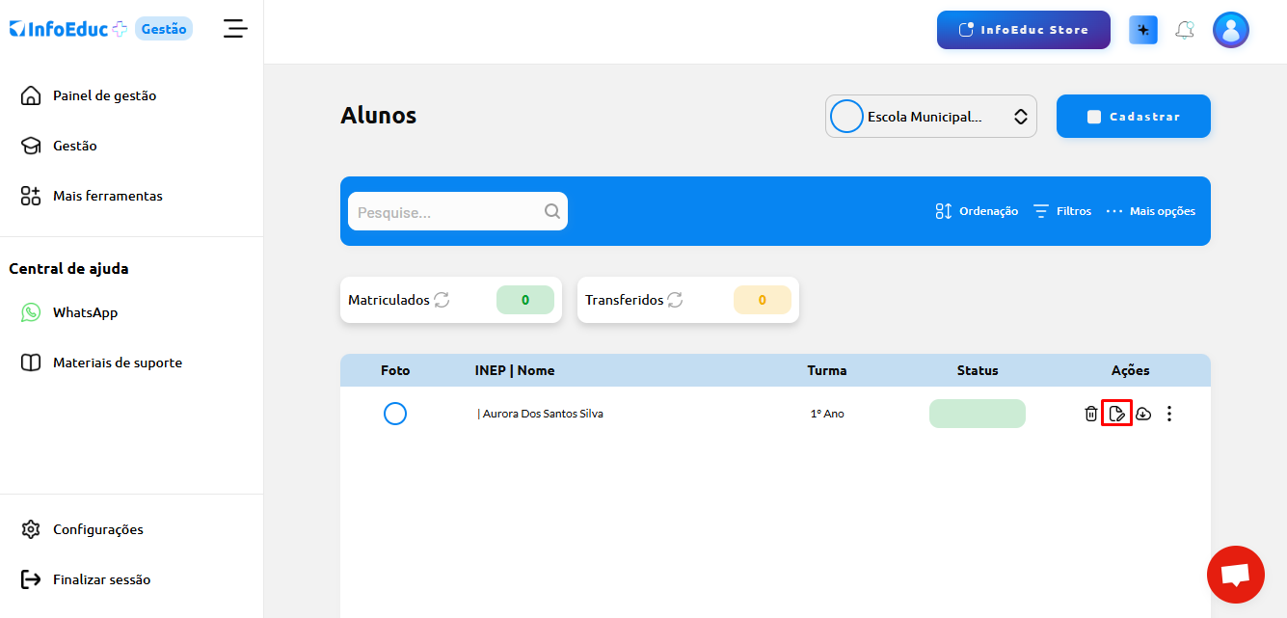Select Aurora Dos Santos Silva photo circle
This screenshot has width=1287, height=618.
point(395,414)
